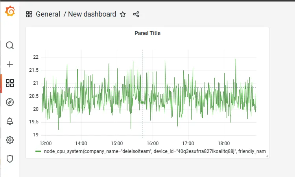Open the General folder breadcrumb
This screenshot has height=177, width=295.
48,14
